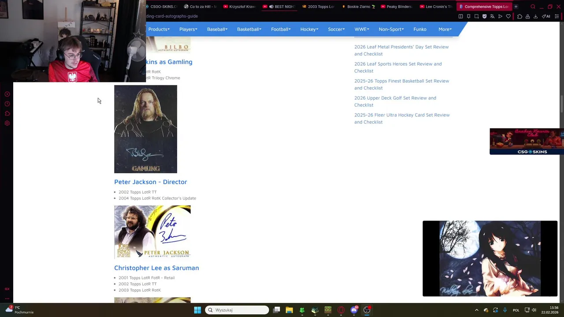Open sidebar extensions cube icon
Screen dimensions: 564x317
pyautogui.click(x=7, y=114)
